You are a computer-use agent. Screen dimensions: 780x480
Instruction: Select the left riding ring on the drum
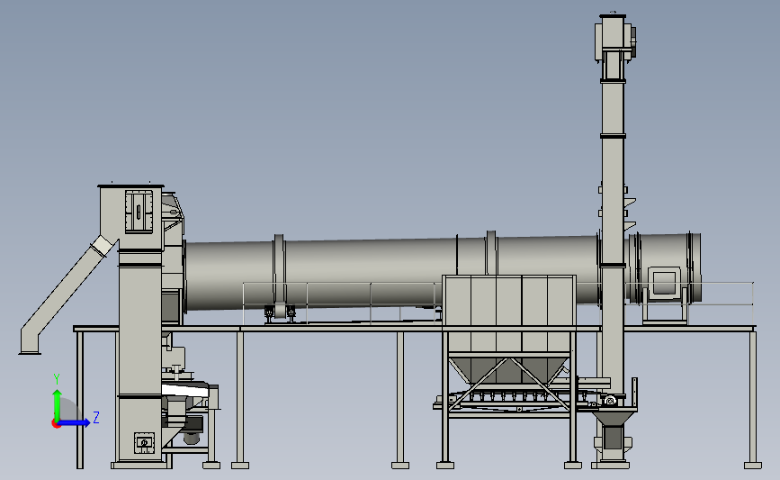click(279, 271)
